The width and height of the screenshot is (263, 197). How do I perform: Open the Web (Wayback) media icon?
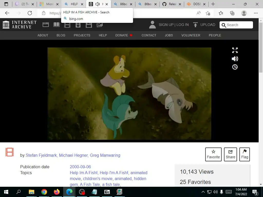pyautogui.click(x=46, y=25)
